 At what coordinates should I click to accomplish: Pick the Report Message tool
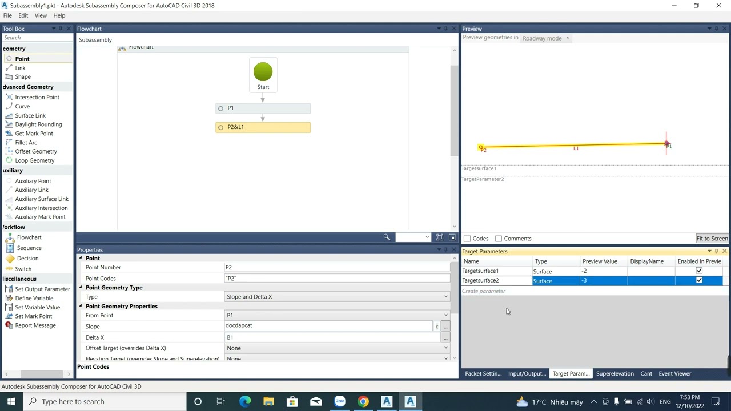point(35,325)
